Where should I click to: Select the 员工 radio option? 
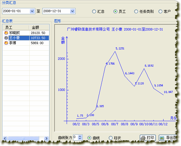(x=115, y=12)
